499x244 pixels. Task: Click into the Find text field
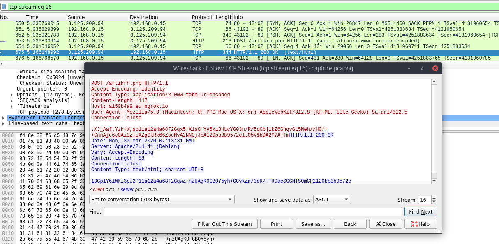tap(252, 211)
